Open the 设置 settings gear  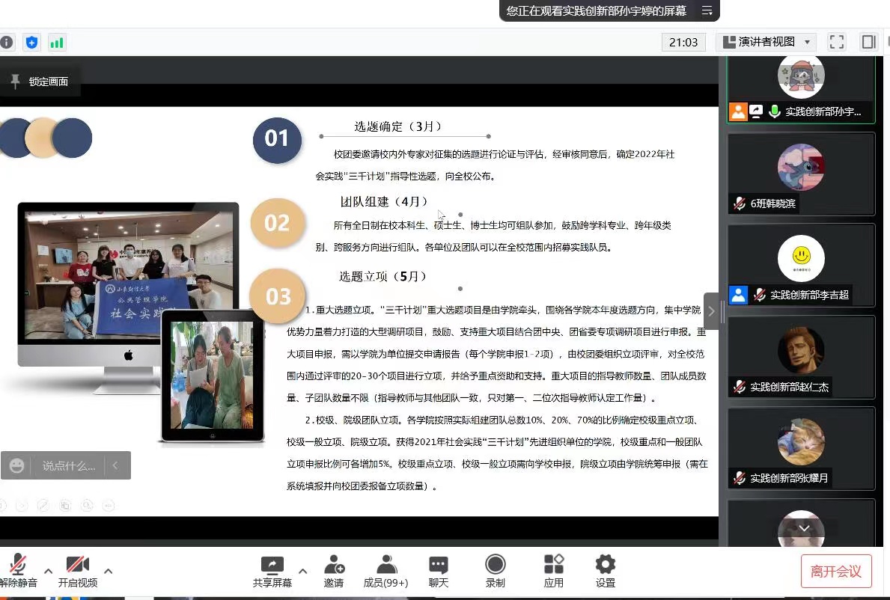click(605, 572)
